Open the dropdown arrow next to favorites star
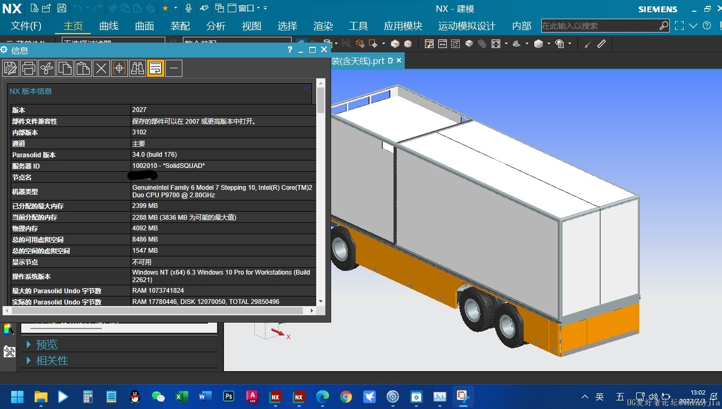The width and height of the screenshot is (722, 409). [175, 8]
